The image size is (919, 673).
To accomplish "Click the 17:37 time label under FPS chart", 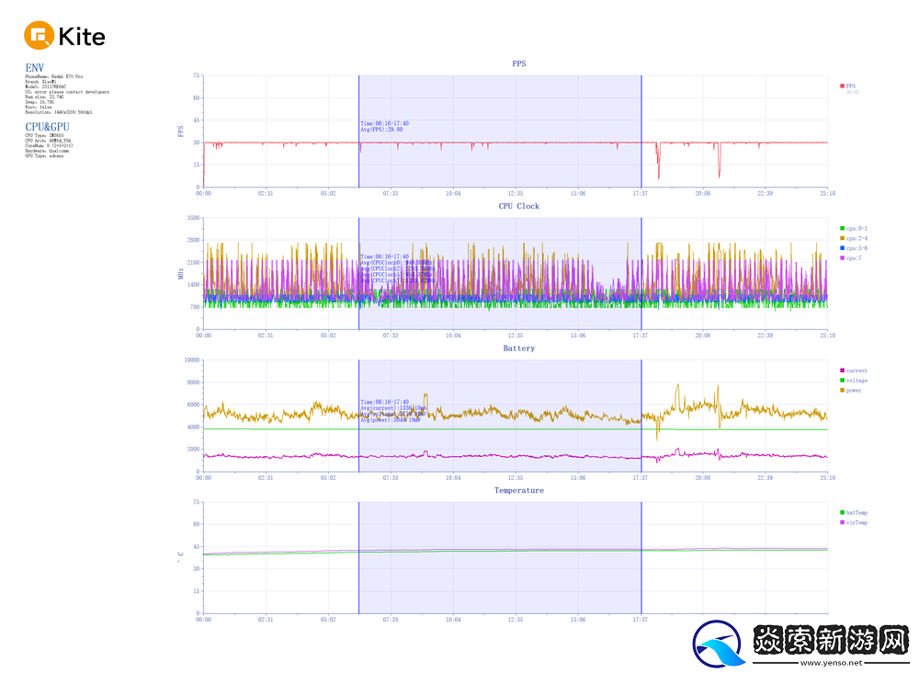I will point(641,194).
